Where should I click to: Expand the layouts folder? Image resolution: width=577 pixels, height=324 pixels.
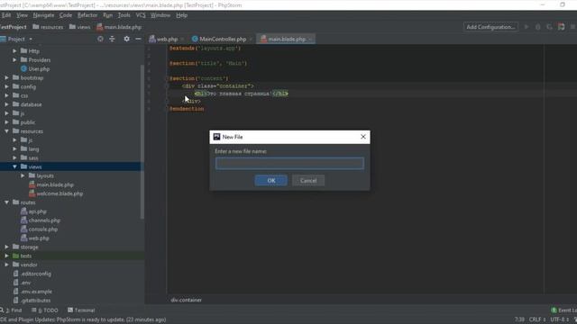click(23, 175)
